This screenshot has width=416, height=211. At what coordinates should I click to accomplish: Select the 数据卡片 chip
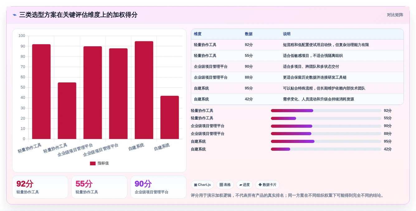(x=267, y=185)
